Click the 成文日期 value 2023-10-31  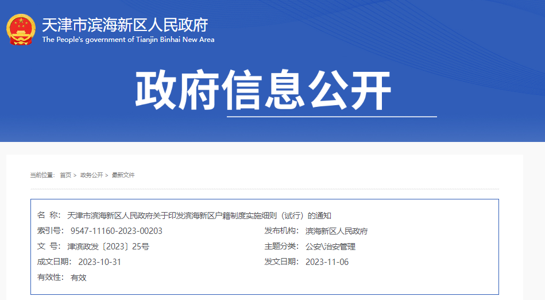99,262
